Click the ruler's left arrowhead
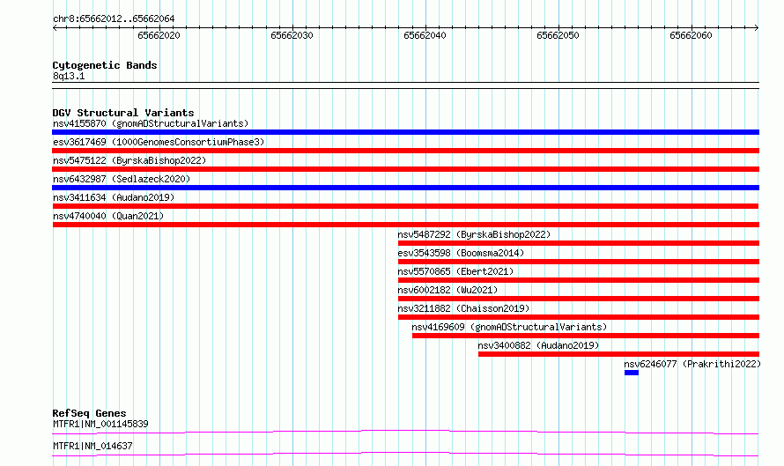The width and height of the screenshot is (784, 466). tap(55, 28)
